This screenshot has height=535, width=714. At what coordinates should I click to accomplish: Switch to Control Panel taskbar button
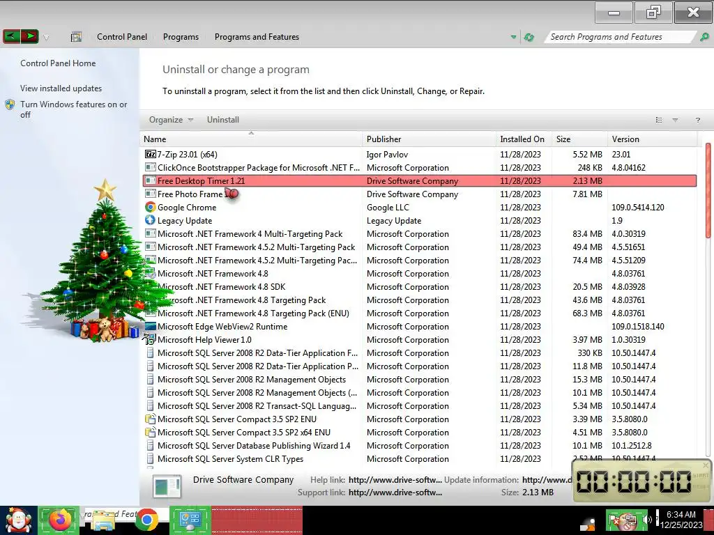[x=190, y=520]
